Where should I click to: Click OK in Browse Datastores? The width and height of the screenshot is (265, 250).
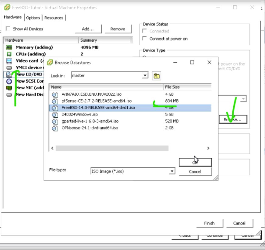click(x=195, y=162)
